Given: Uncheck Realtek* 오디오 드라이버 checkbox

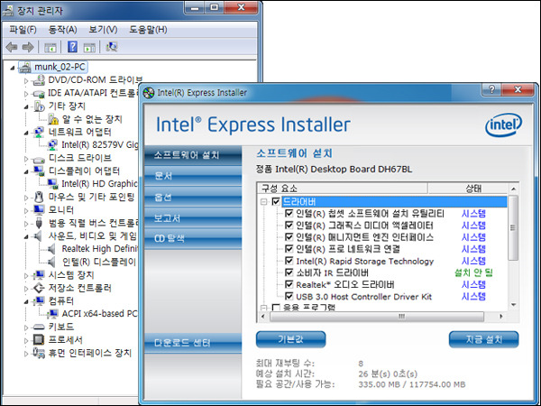Looking at the screenshot, I should pyautogui.click(x=289, y=285).
